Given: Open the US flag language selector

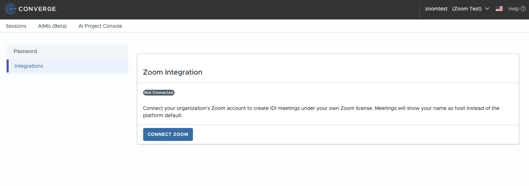Looking at the screenshot, I should 499,9.
